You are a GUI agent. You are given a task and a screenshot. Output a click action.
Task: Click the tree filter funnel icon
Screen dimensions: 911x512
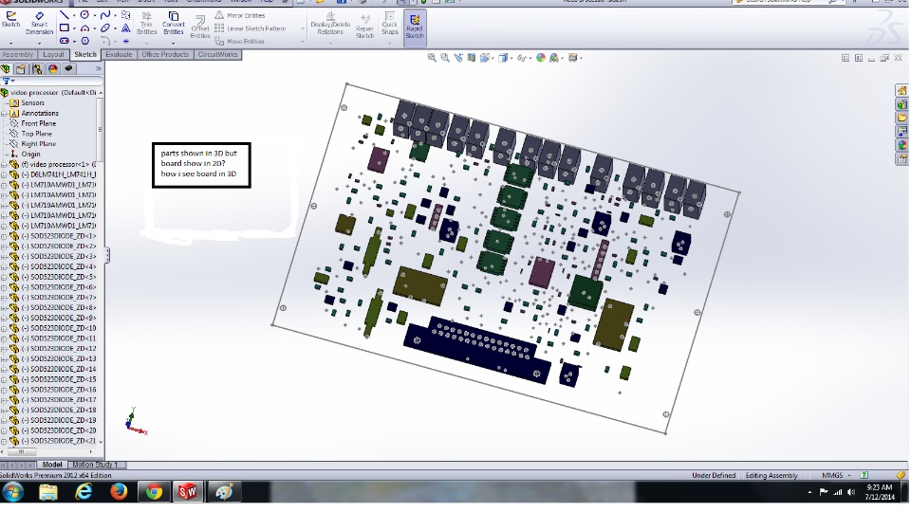click(7, 82)
